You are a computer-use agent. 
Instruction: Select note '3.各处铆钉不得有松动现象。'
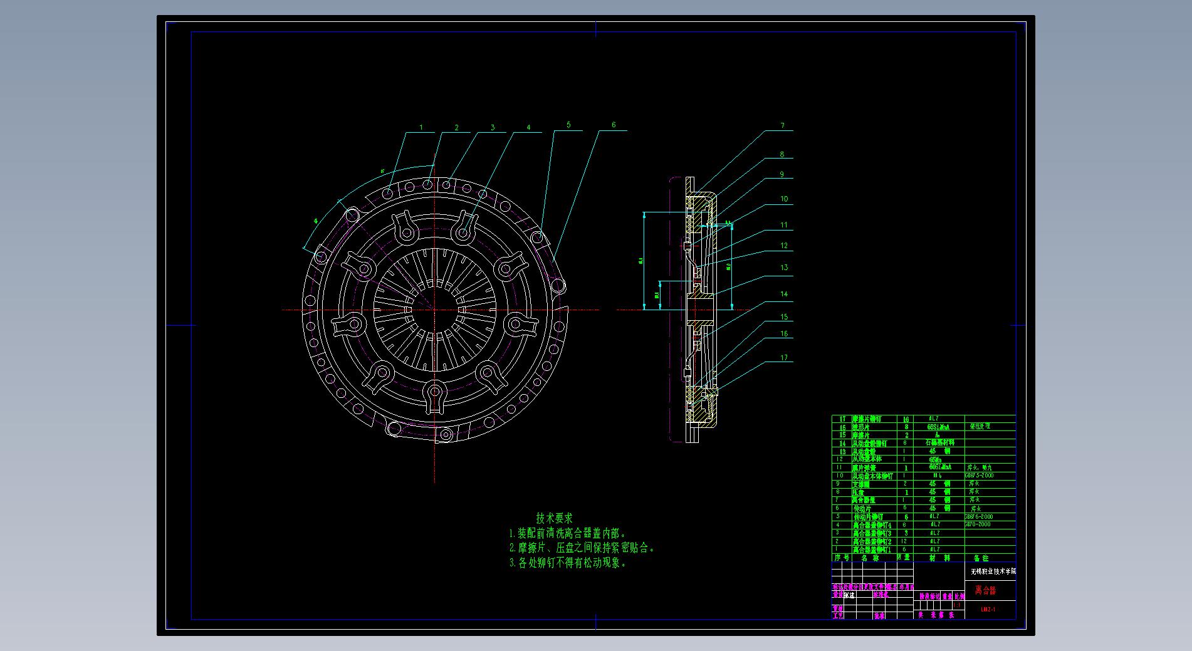coord(568,563)
